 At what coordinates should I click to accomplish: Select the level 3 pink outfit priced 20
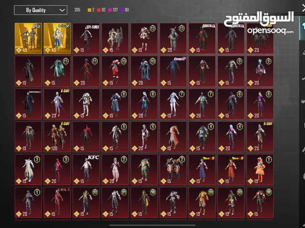point(57,170)
